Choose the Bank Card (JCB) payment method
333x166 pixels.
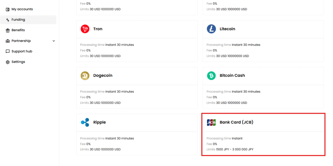(236, 122)
